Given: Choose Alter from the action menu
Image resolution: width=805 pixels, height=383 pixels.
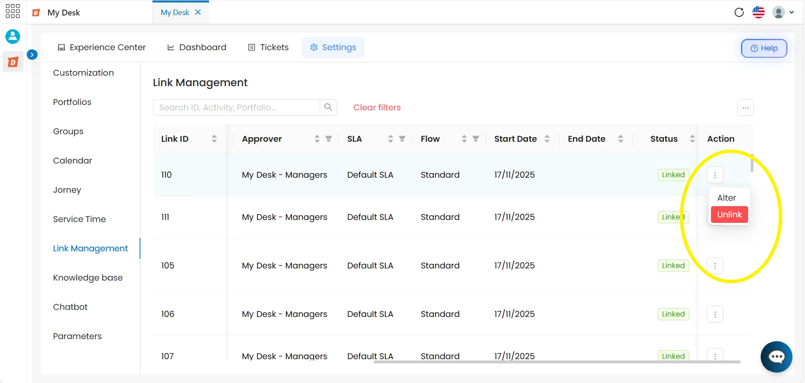Looking at the screenshot, I should pos(727,198).
